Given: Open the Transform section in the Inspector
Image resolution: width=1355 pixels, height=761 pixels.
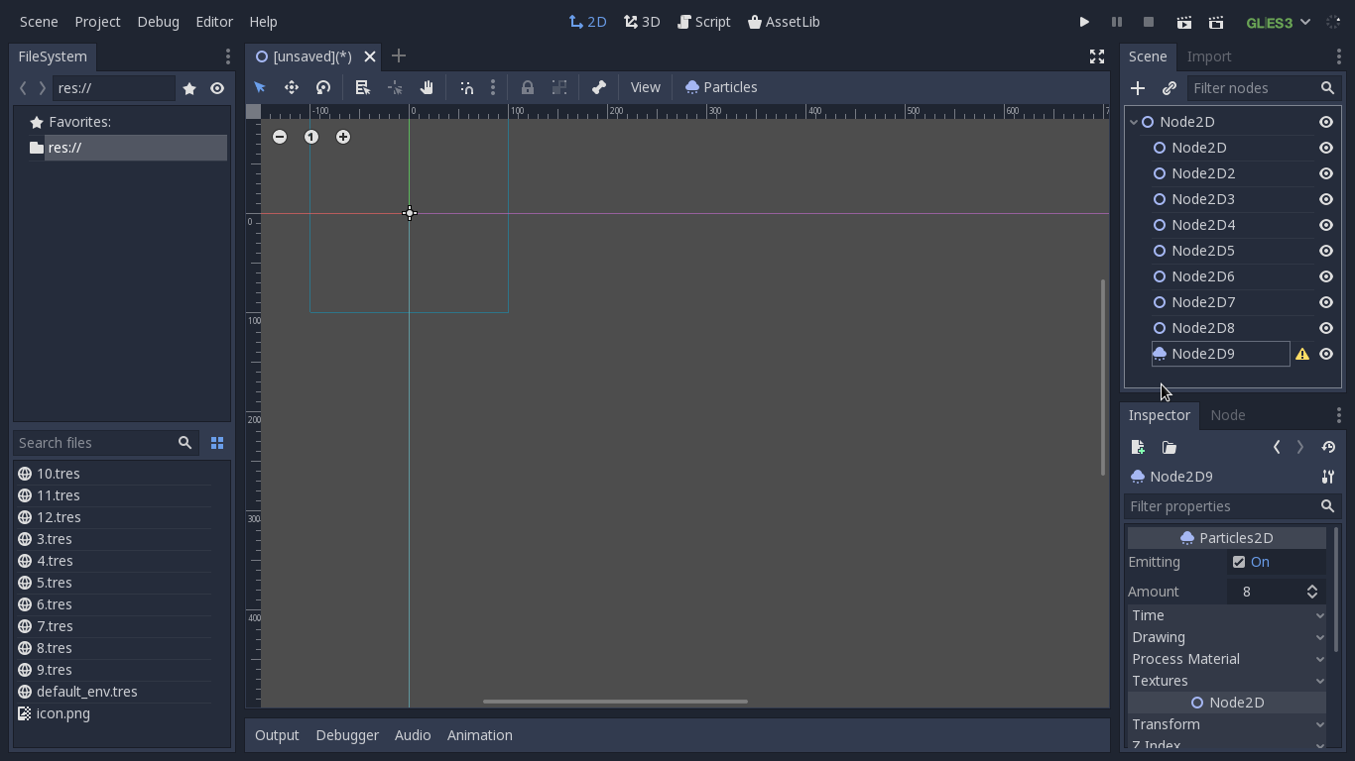Looking at the screenshot, I should 1227,724.
